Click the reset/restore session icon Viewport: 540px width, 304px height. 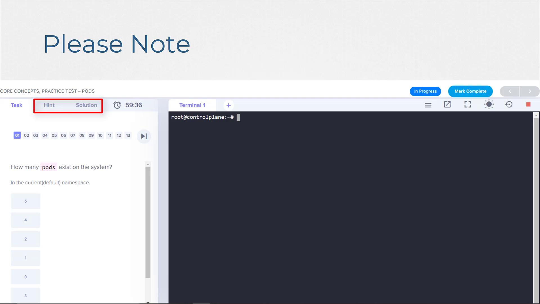click(x=508, y=105)
